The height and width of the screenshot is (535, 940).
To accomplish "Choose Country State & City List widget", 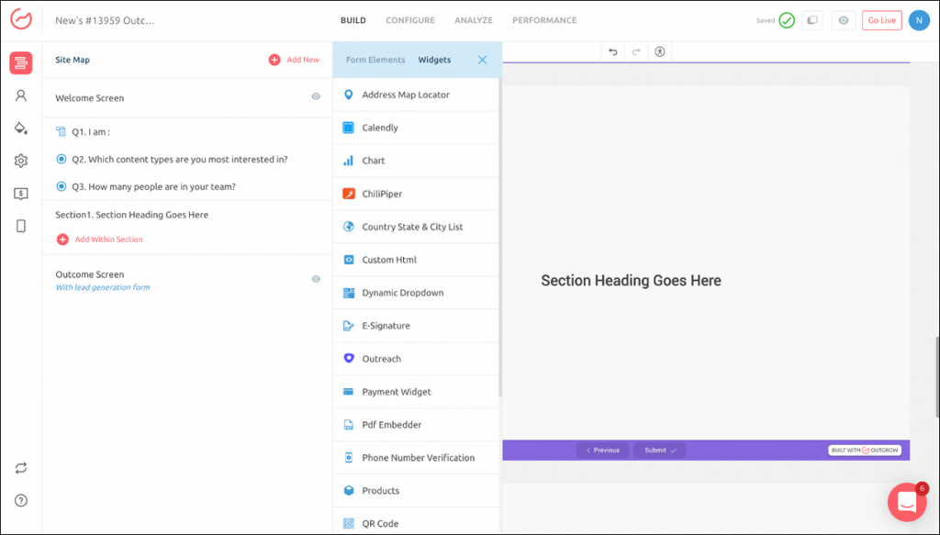I will (x=412, y=227).
